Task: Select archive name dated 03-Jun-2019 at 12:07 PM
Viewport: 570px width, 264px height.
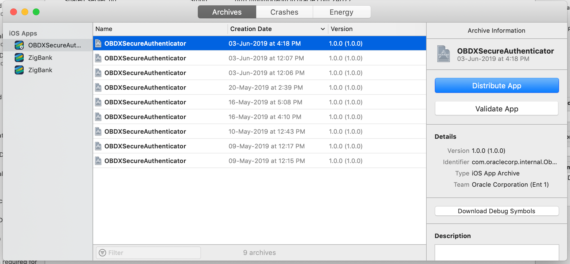Action: coord(145,58)
